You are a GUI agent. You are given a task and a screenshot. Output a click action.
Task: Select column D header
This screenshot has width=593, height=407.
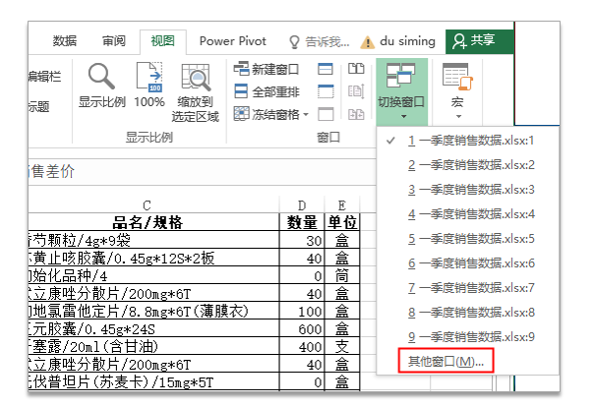(302, 205)
